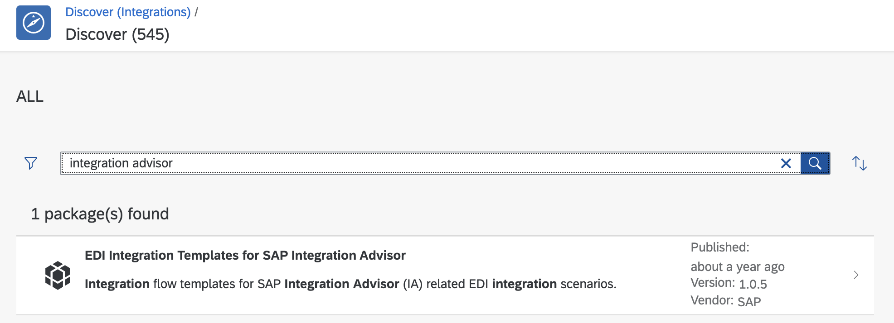Image resolution: width=894 pixels, height=323 pixels.
Task: Open the filter funnel icon
Action: pos(31,163)
